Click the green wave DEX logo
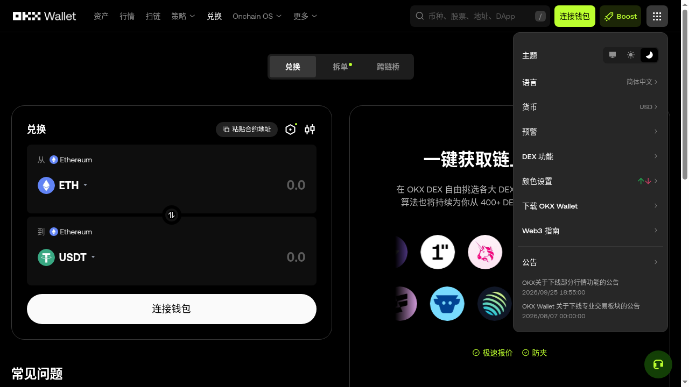The image size is (689, 387). click(495, 304)
